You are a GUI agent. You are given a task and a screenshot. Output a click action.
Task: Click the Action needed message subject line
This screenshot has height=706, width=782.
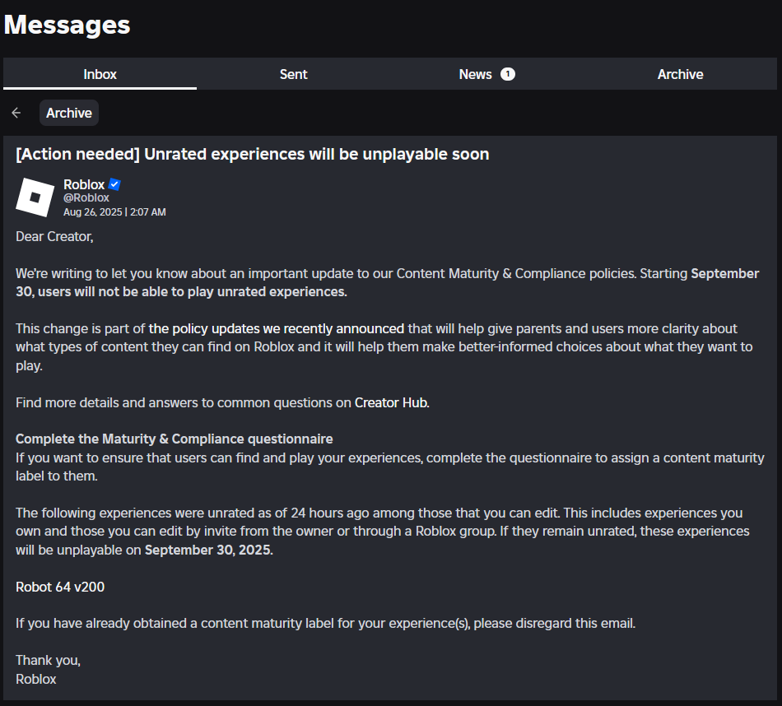click(x=253, y=154)
